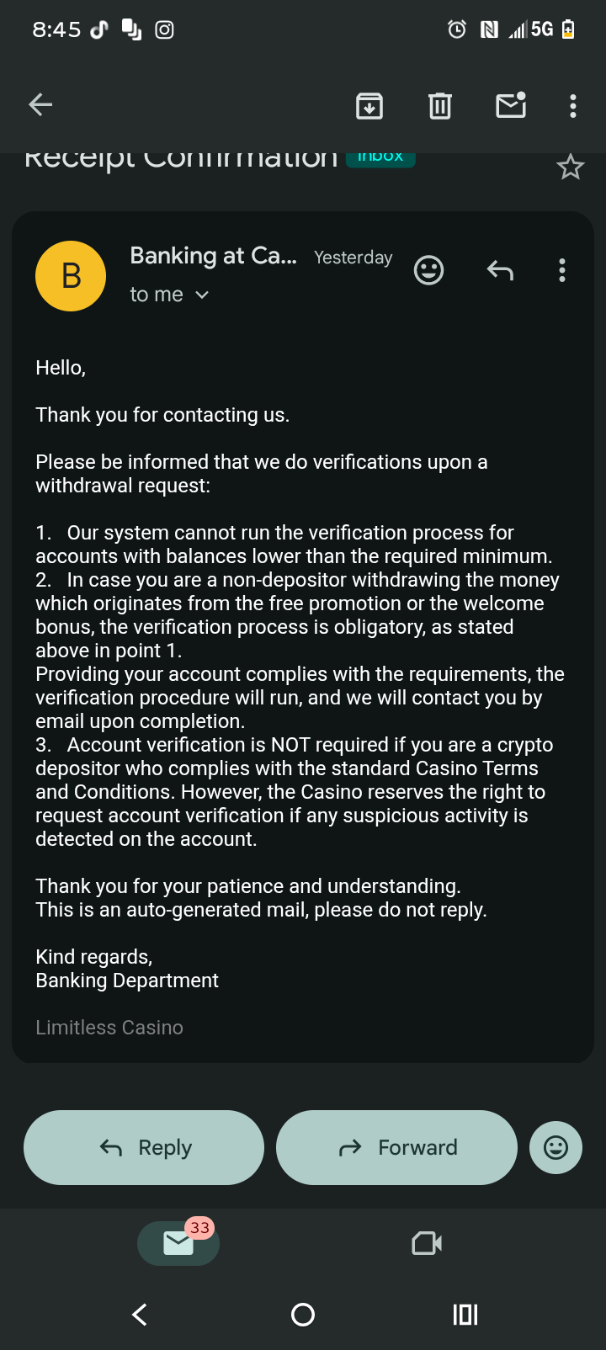Viewport: 606px width, 1350px height.
Task: Tap the round emoji button beside Forward
Action: click(x=555, y=1147)
